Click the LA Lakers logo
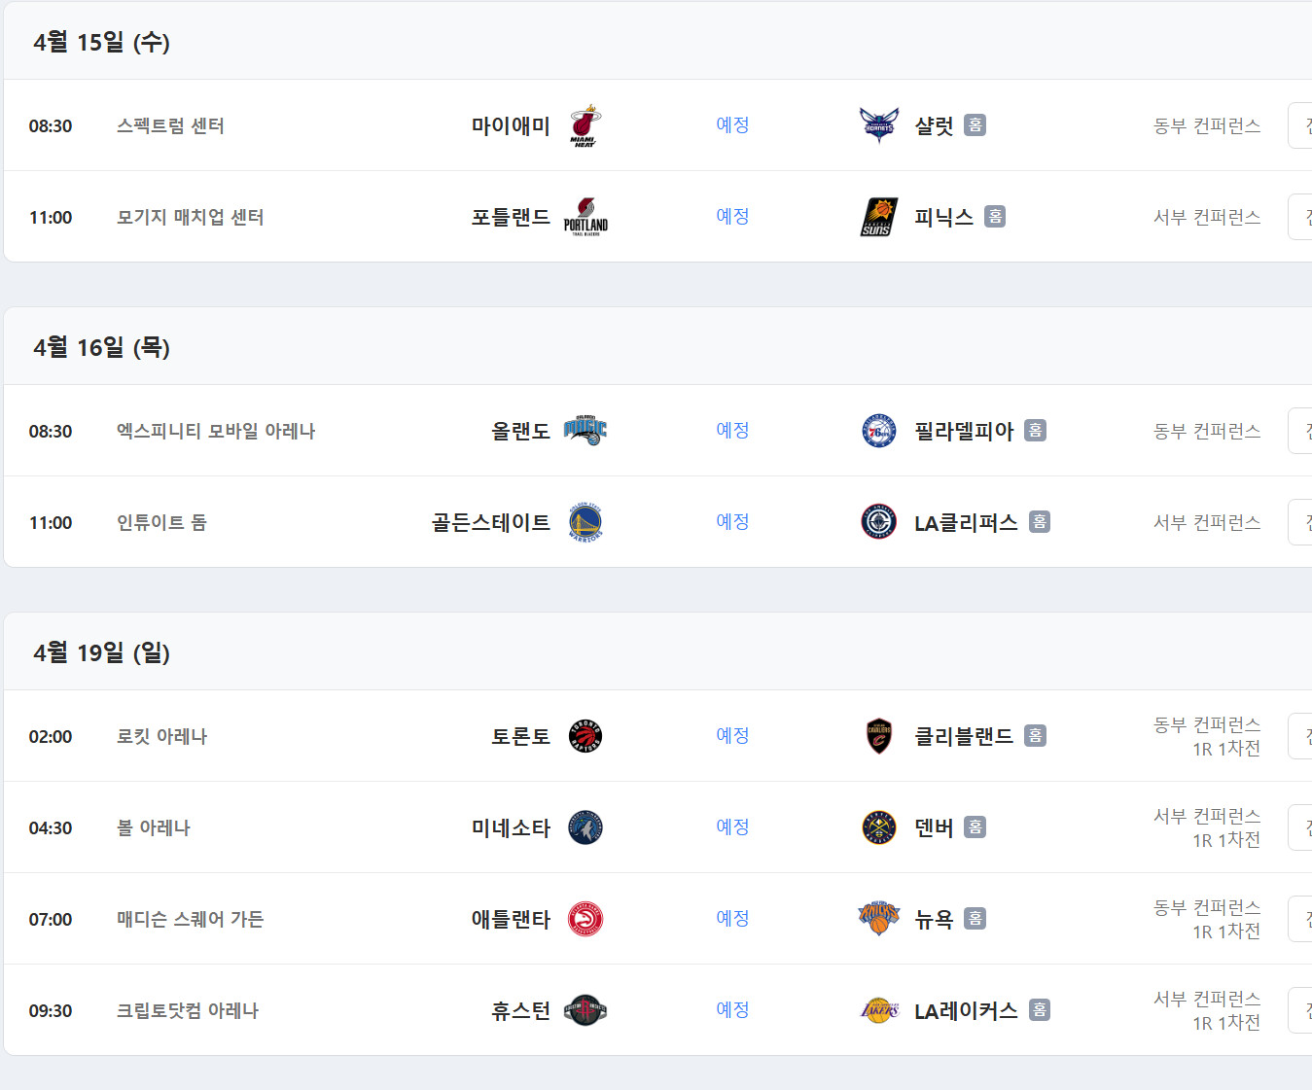This screenshot has height=1090, width=1312. (x=879, y=1010)
